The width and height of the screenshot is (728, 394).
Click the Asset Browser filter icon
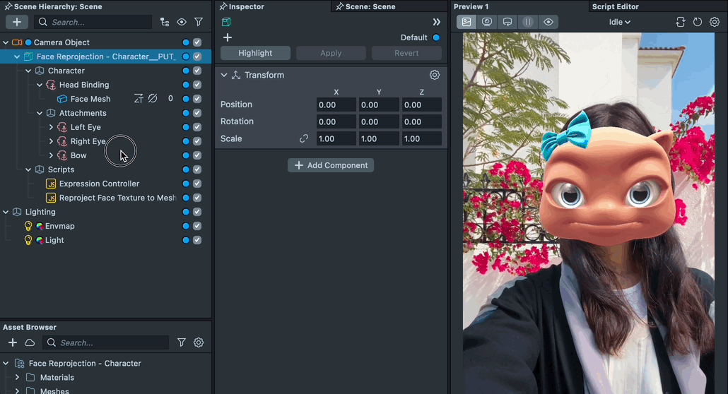(x=182, y=342)
